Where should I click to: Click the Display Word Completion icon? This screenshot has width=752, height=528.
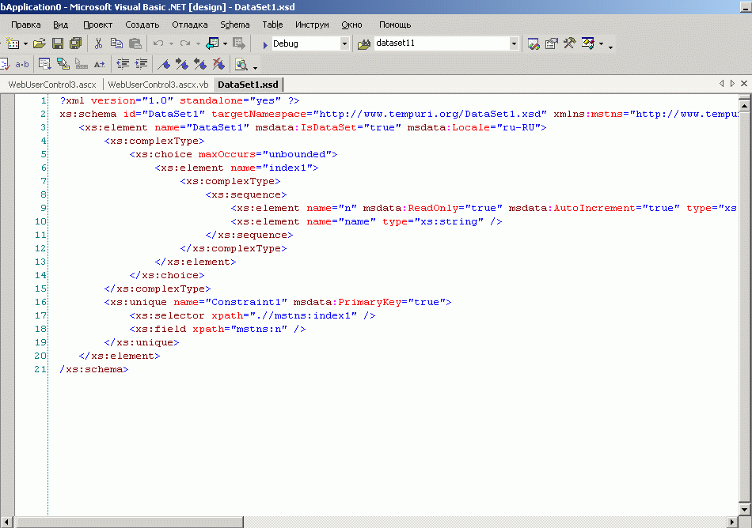click(99, 64)
